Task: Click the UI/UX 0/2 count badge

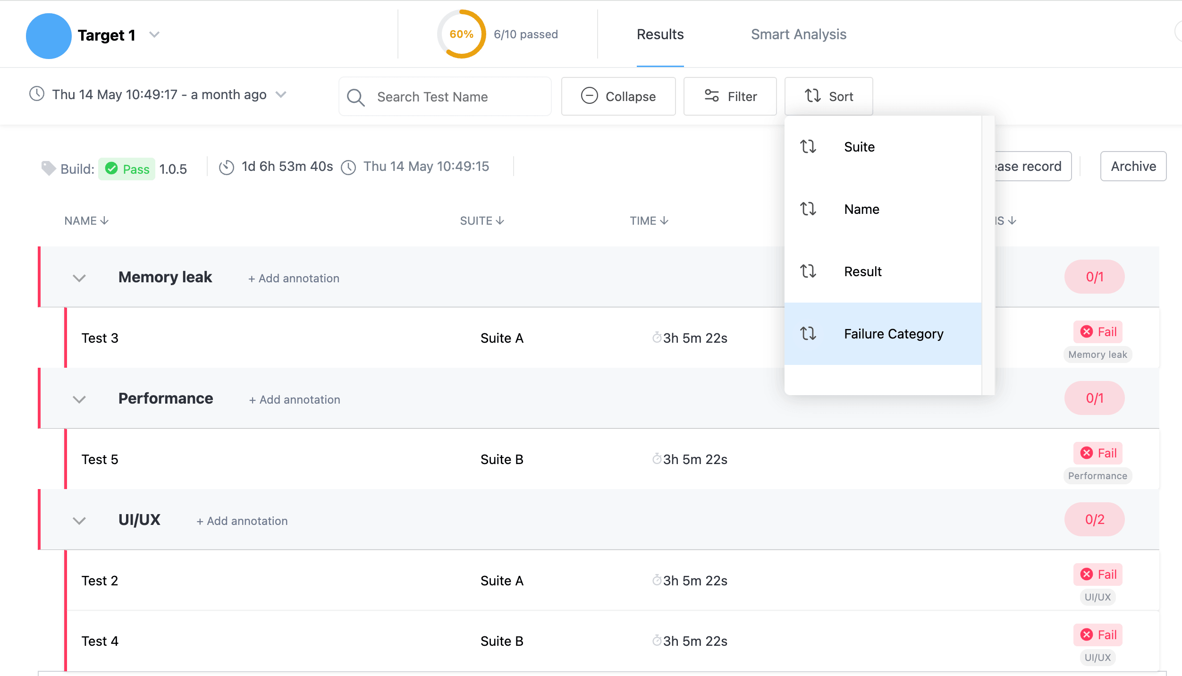Action: (x=1094, y=519)
